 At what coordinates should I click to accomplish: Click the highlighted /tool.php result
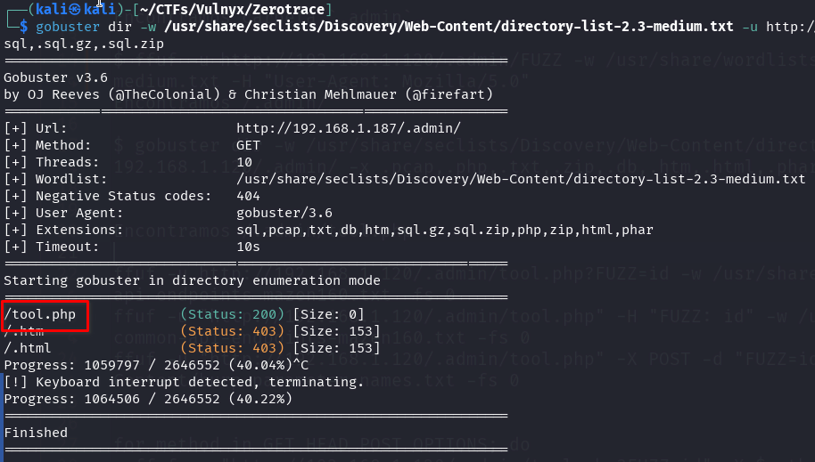coord(40,314)
